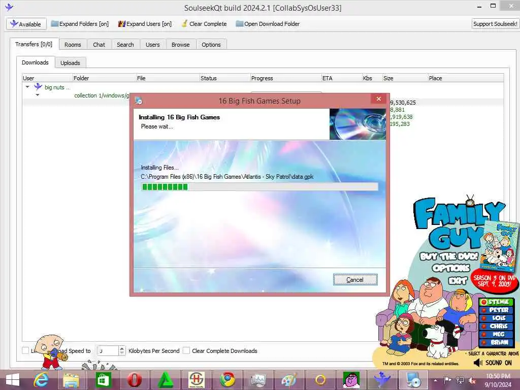Switch to the Options tab
Viewport: 520px width, 390px height.
(211, 45)
